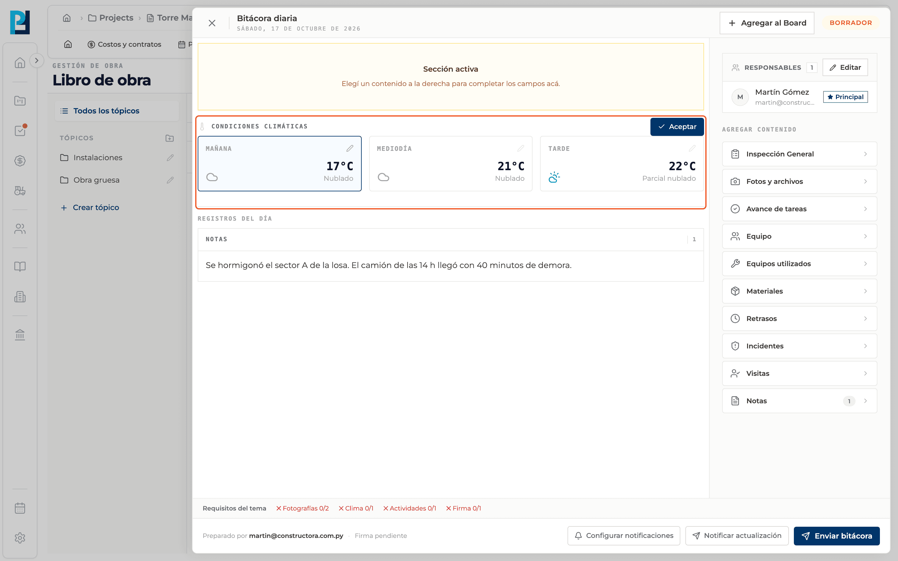Click Editar responsables button
This screenshot has width=898, height=561.
click(x=845, y=68)
